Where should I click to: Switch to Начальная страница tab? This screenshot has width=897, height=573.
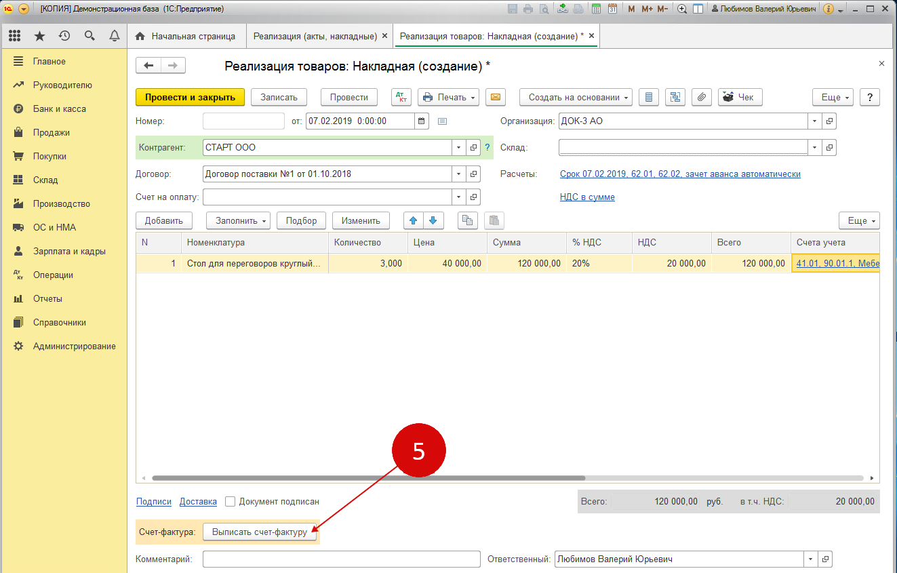pos(186,36)
